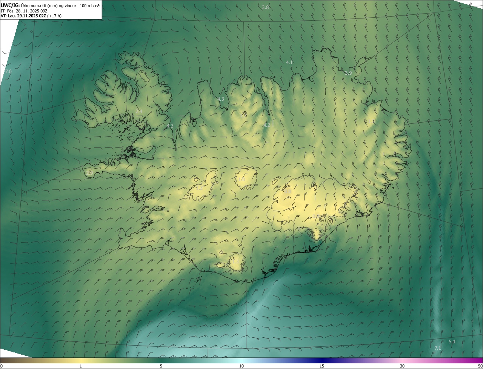Click the '30' tick label on the color scale

402,366
